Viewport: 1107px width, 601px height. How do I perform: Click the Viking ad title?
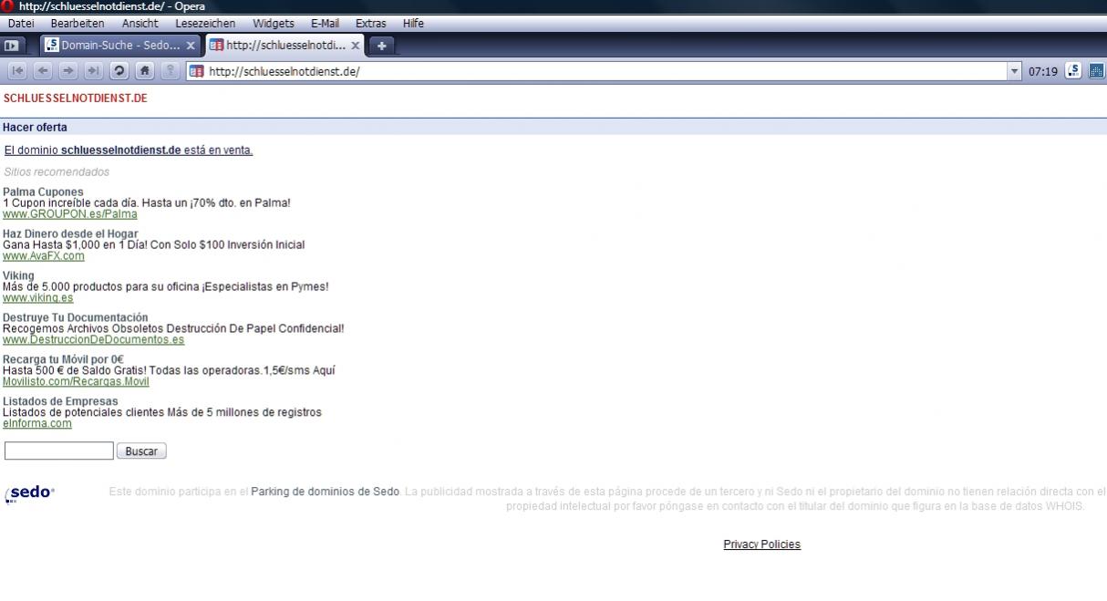18,275
